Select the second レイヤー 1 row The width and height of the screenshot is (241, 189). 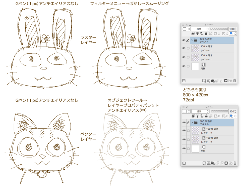tap(212, 57)
